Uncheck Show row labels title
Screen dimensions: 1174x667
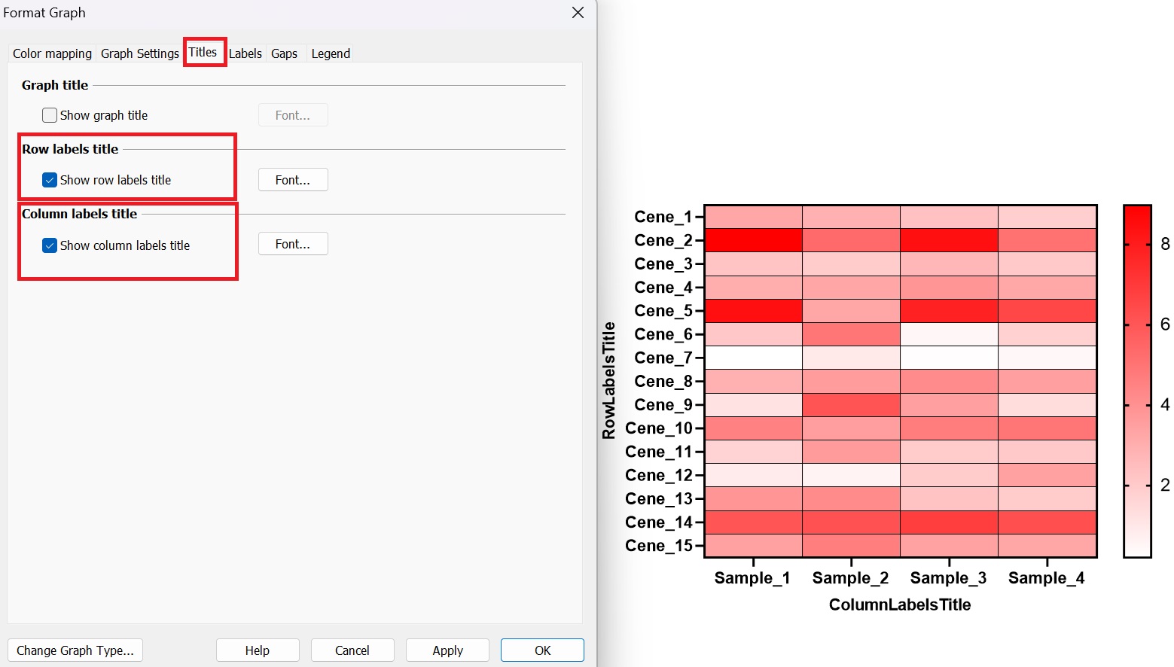coord(50,180)
